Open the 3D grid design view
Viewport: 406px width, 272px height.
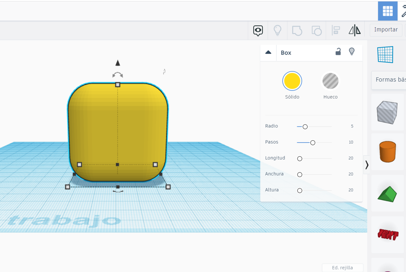387,11
